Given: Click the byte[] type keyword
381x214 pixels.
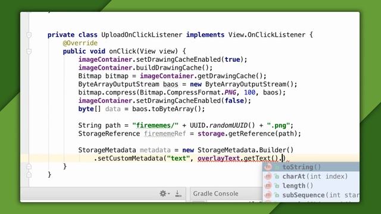Looking at the screenshot, I should (x=89, y=109).
